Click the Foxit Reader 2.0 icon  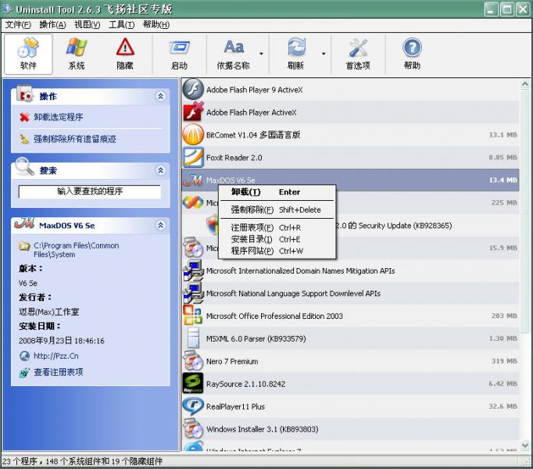pyautogui.click(x=193, y=157)
